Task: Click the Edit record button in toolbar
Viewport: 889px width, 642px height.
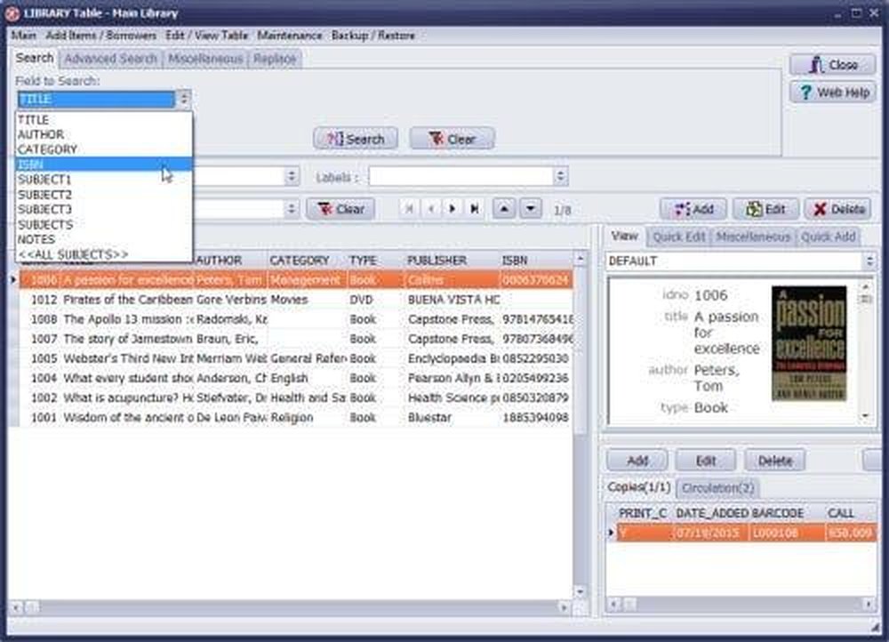Action: 765,209
